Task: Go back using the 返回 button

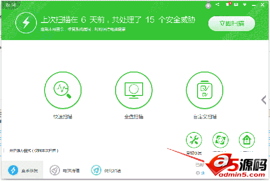Action: tap(11, 5)
